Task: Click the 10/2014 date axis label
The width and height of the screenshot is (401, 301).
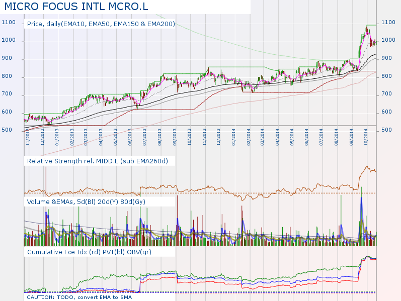Action: coord(366,137)
